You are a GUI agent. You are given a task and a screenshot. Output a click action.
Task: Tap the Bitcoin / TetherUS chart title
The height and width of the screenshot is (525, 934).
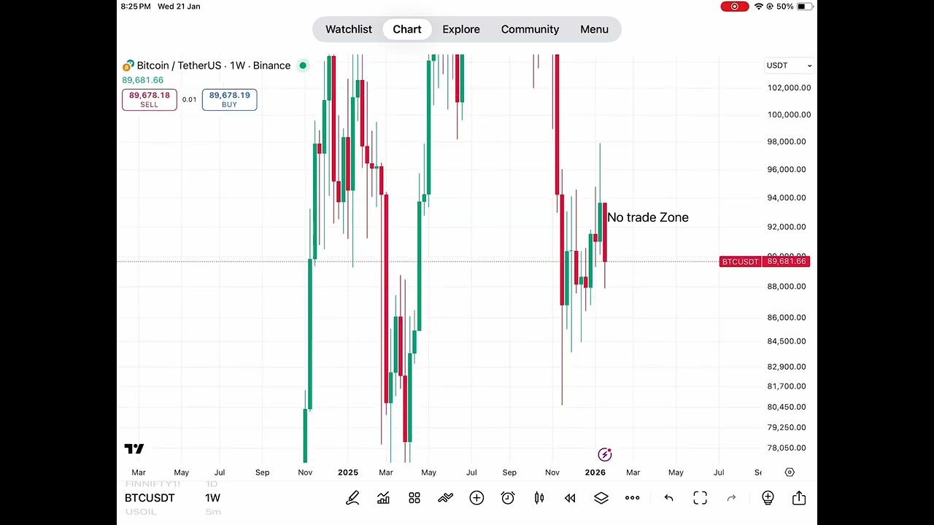click(x=214, y=66)
